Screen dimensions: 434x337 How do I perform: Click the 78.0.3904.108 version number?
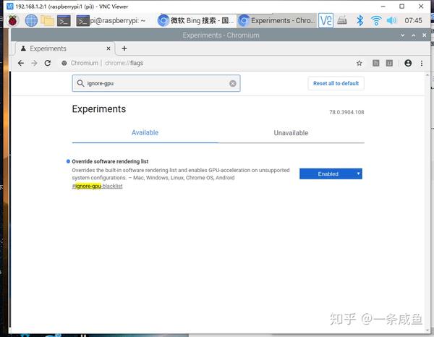pyautogui.click(x=346, y=112)
